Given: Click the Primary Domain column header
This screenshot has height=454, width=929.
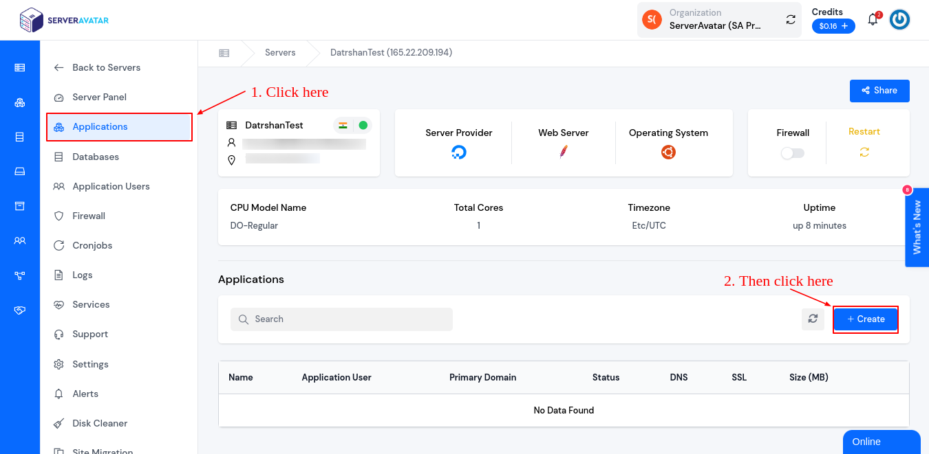Looking at the screenshot, I should [x=482, y=377].
